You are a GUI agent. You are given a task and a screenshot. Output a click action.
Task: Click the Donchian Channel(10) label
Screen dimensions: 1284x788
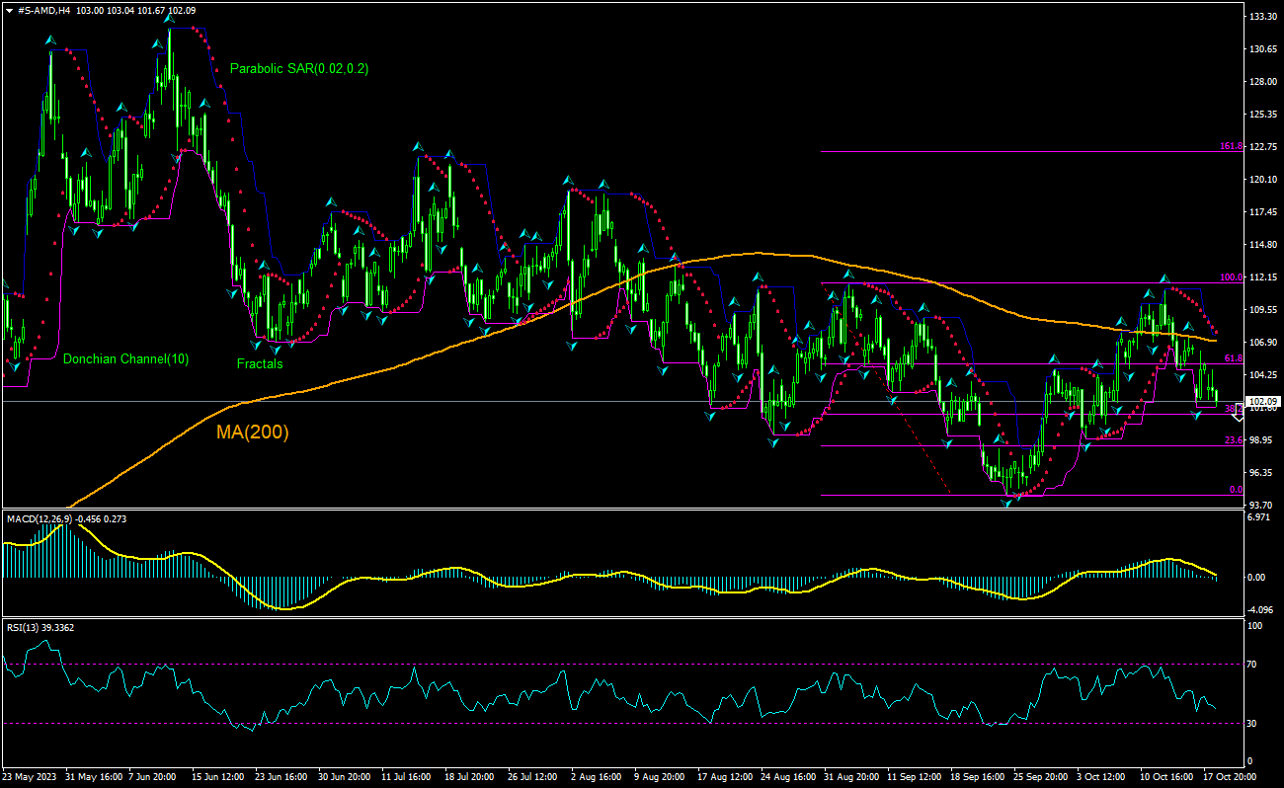126,358
